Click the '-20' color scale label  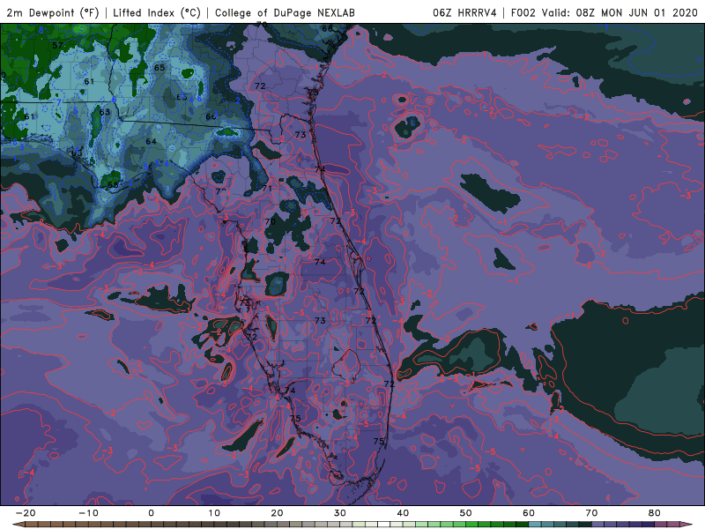tap(26, 513)
